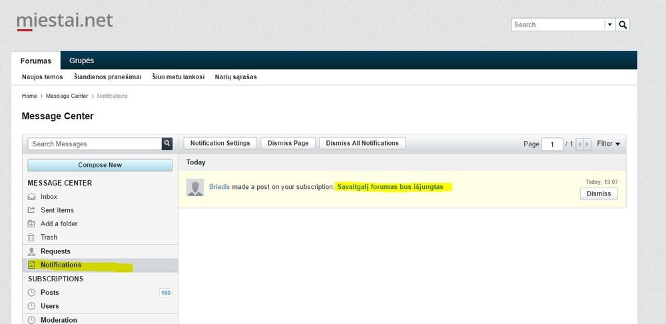This screenshot has width=666, height=324.
Task: Expand the header search options dropdown arrow
Action: (609, 25)
